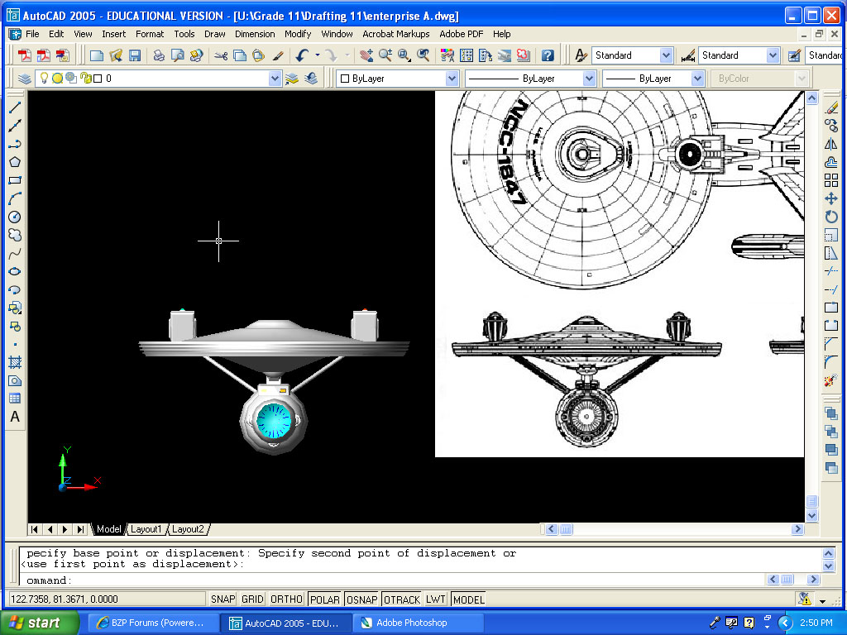Toggle POLAR tracking in status bar
The image size is (847, 635).
pos(324,599)
